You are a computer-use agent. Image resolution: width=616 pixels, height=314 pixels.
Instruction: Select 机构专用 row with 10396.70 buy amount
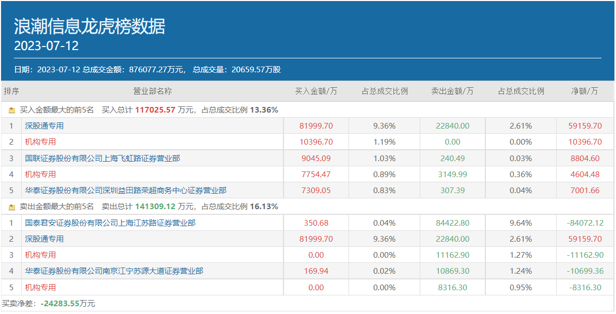(x=40, y=142)
